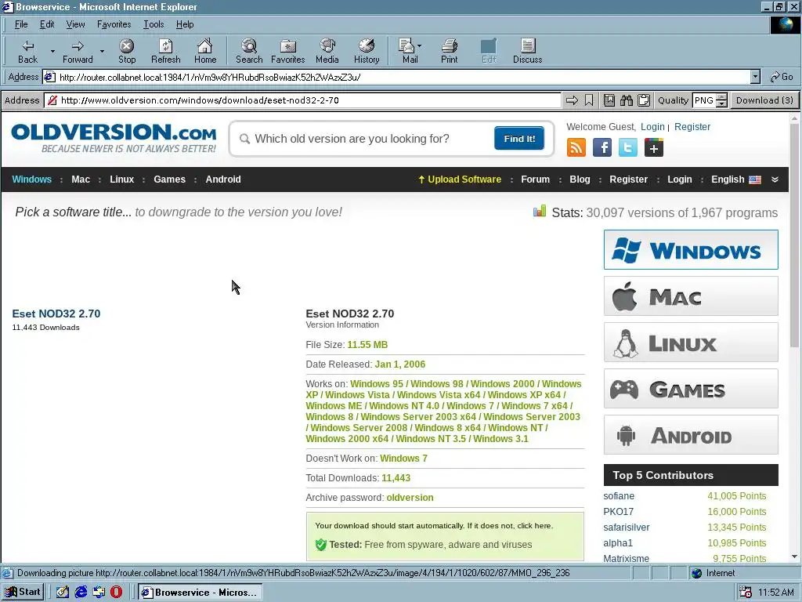
Task: Click Login link beside Welcome Guest
Action: coord(652,127)
